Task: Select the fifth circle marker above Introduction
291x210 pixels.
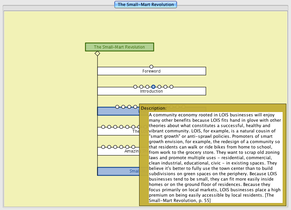Action: click(x=159, y=87)
